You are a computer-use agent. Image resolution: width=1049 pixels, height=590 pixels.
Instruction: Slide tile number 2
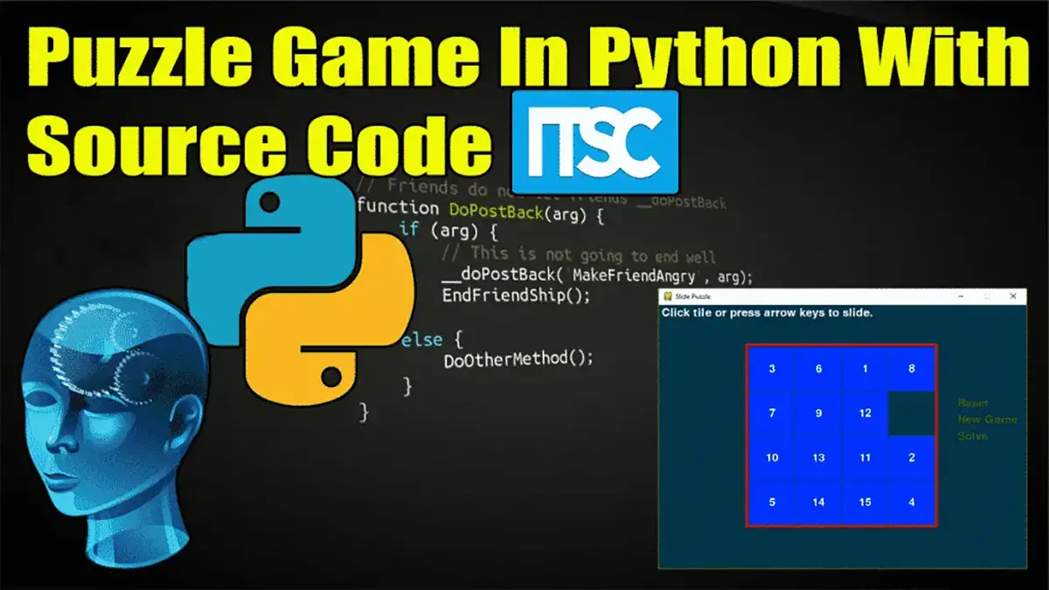(x=911, y=458)
